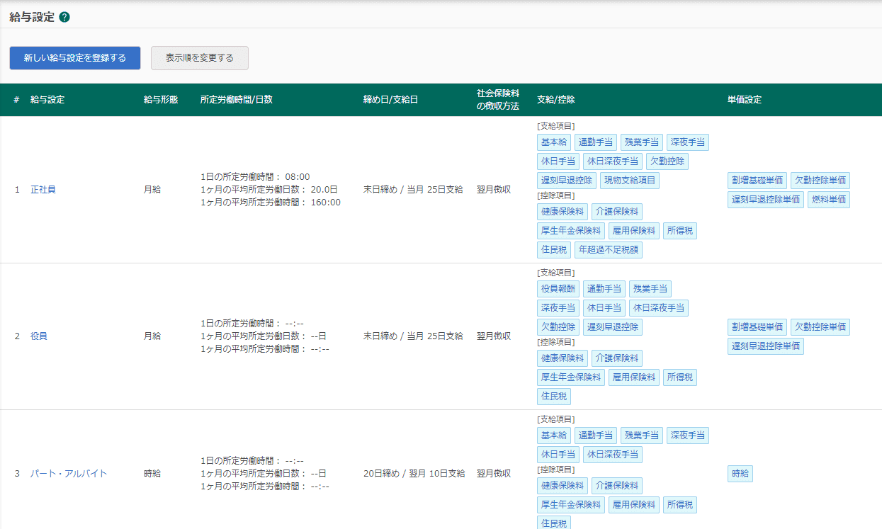Image resolution: width=882 pixels, height=529 pixels.
Task: Select 基本給 tag in the 正社員 row
Action: click(554, 142)
